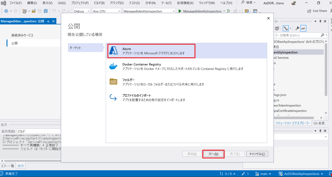Open the プロジェクト(P) menu
The width and height of the screenshot is (332, 177).
click(x=80, y=3)
